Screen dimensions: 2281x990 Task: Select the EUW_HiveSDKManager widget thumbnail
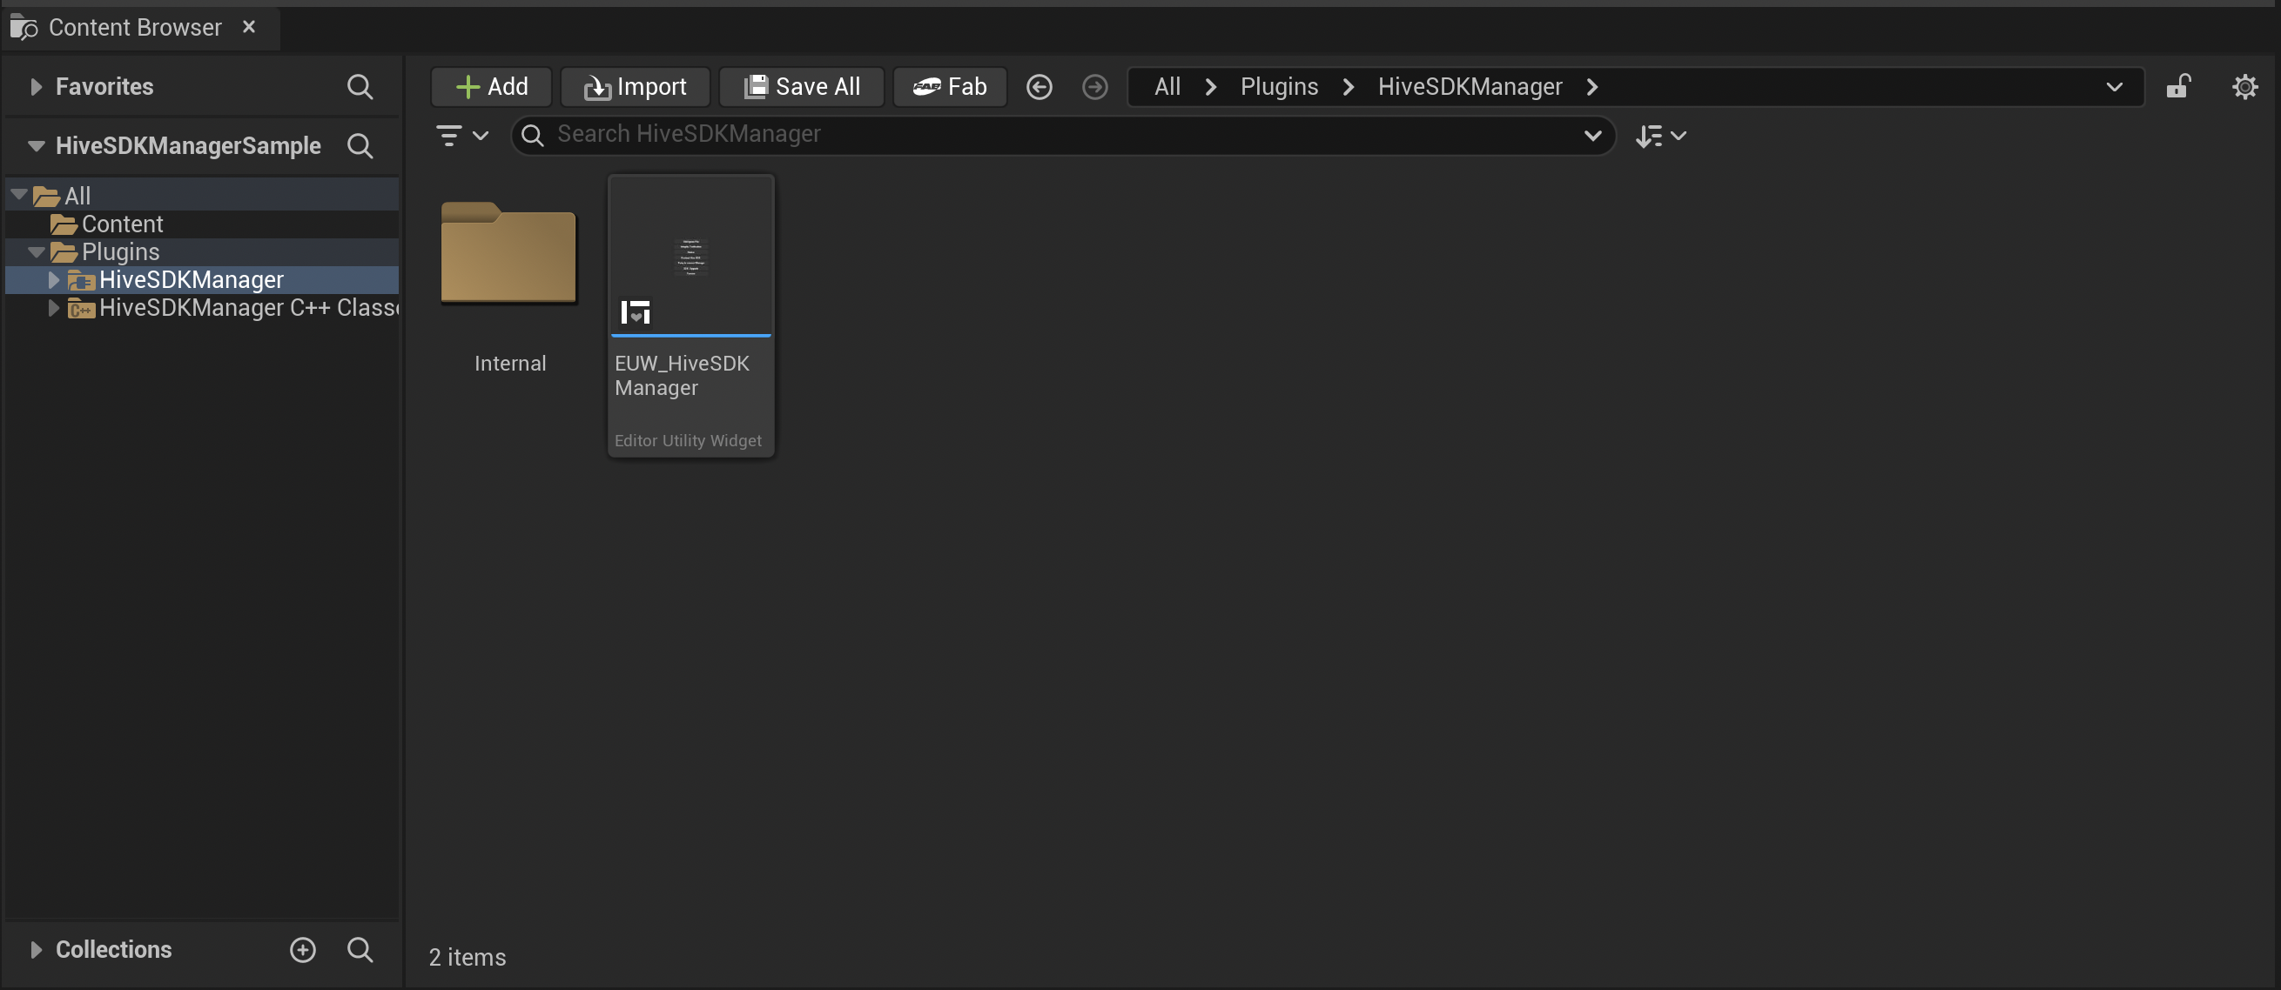690,257
